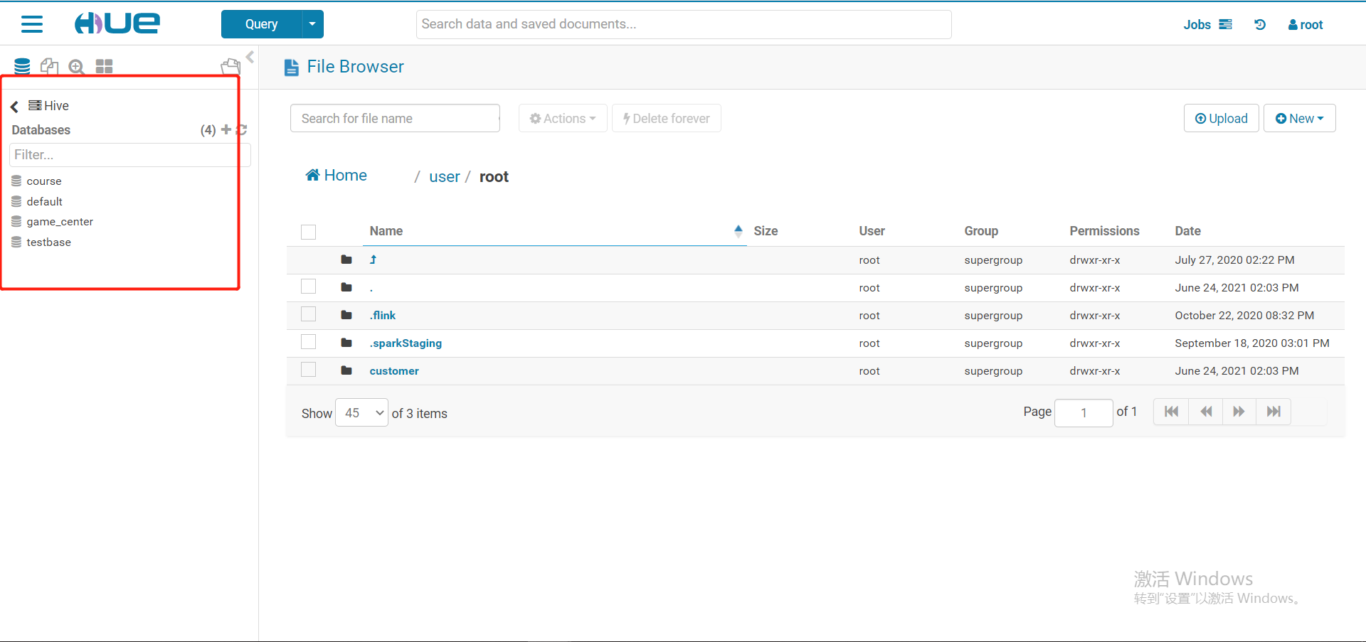Navigate to the user breadcrumb
1366x642 pixels.
point(445,177)
